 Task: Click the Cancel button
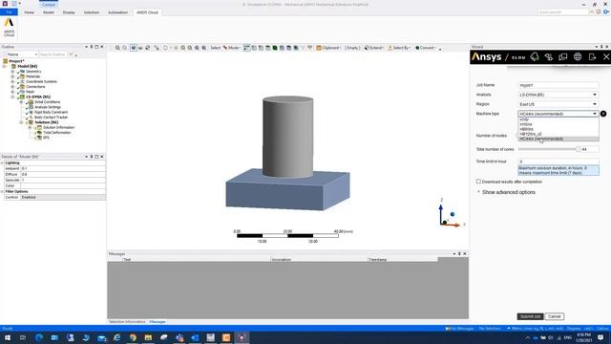[x=554, y=316]
